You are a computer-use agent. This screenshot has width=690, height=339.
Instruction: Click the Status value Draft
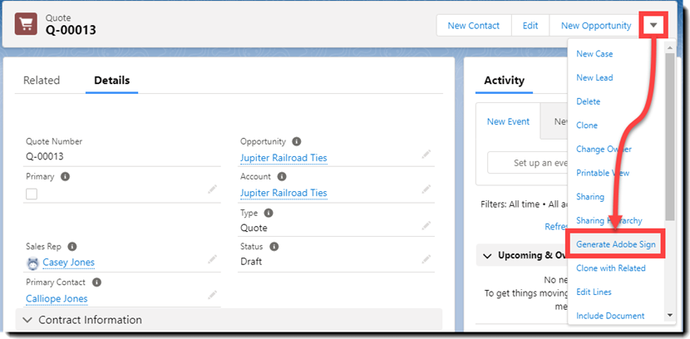click(251, 261)
